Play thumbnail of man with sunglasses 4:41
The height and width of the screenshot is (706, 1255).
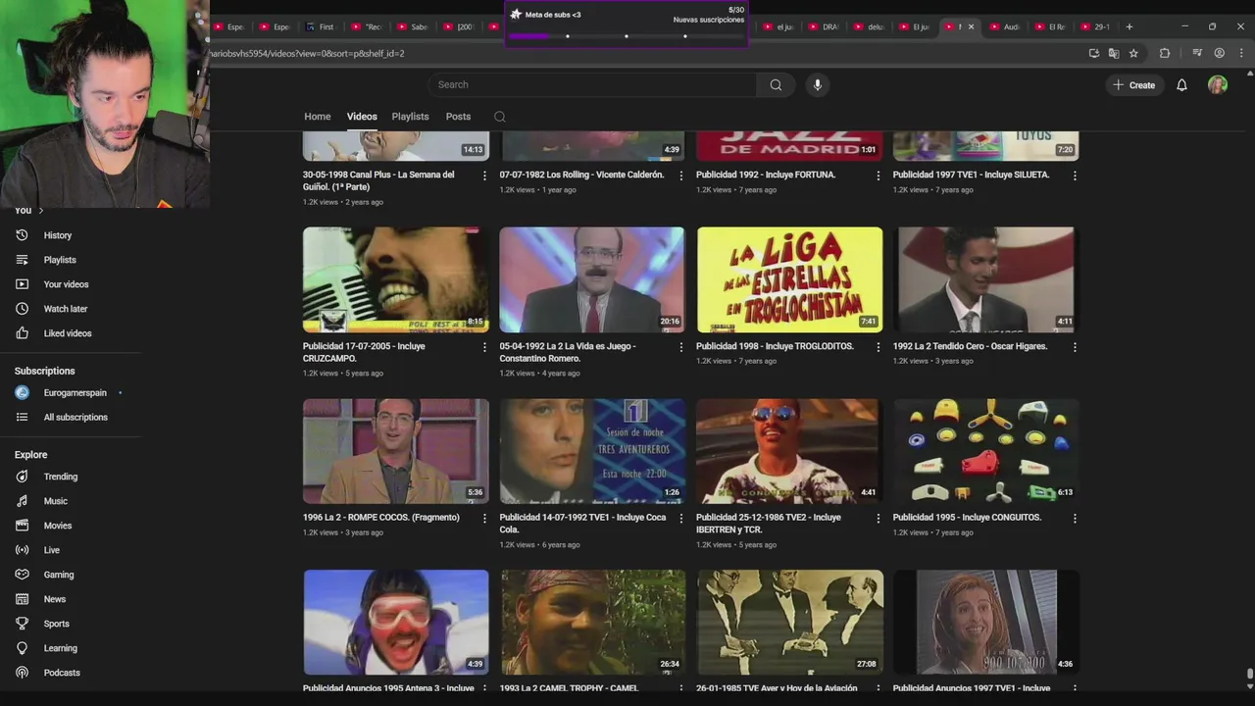click(x=789, y=451)
